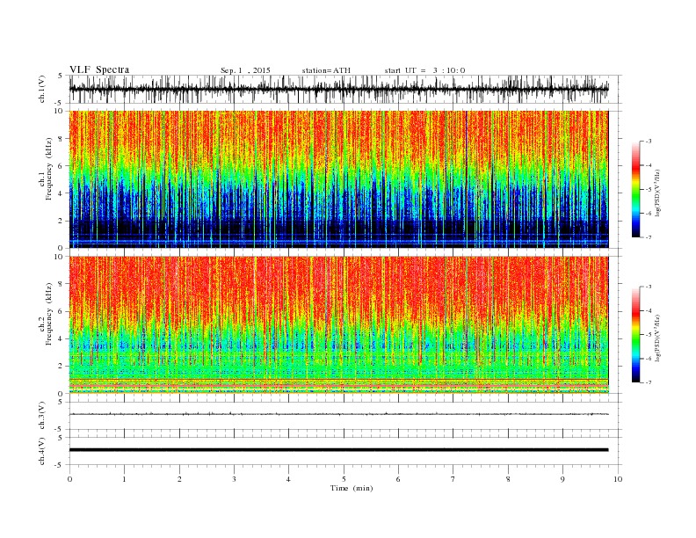Viewport: 696px width, 538px height.
Task: Select the "station=ATH" header text
Action: [x=326, y=70]
